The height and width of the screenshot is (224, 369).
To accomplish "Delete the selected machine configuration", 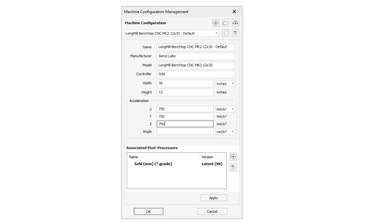I will click(235, 33).
